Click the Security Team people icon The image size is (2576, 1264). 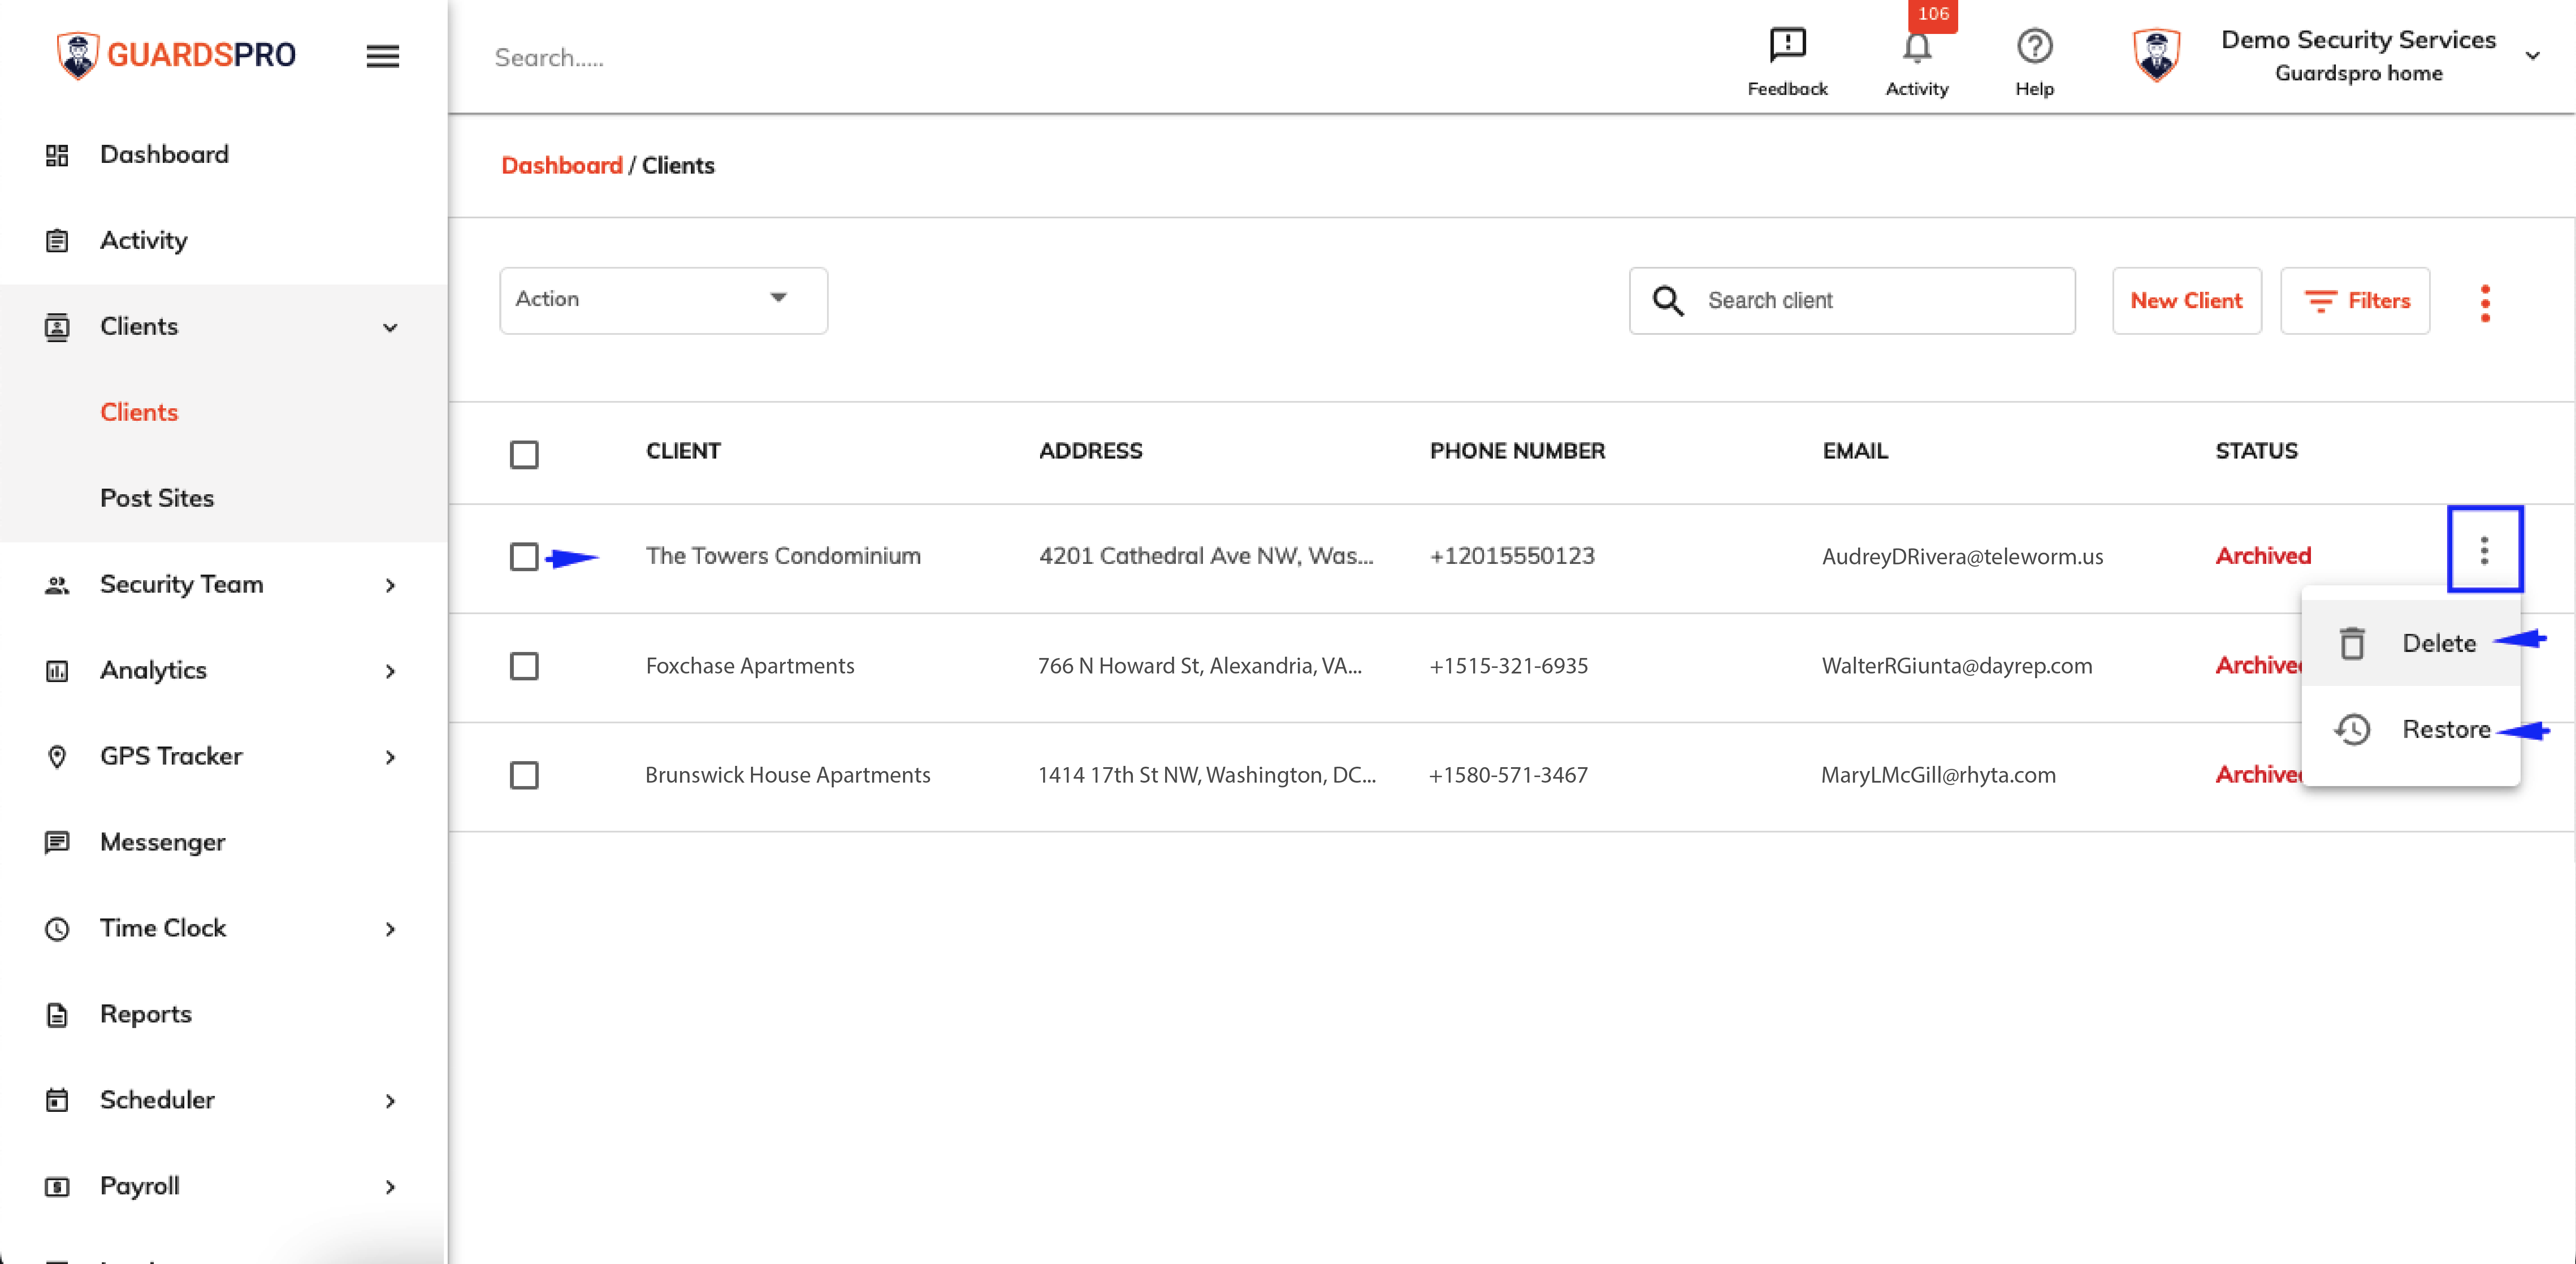57,585
